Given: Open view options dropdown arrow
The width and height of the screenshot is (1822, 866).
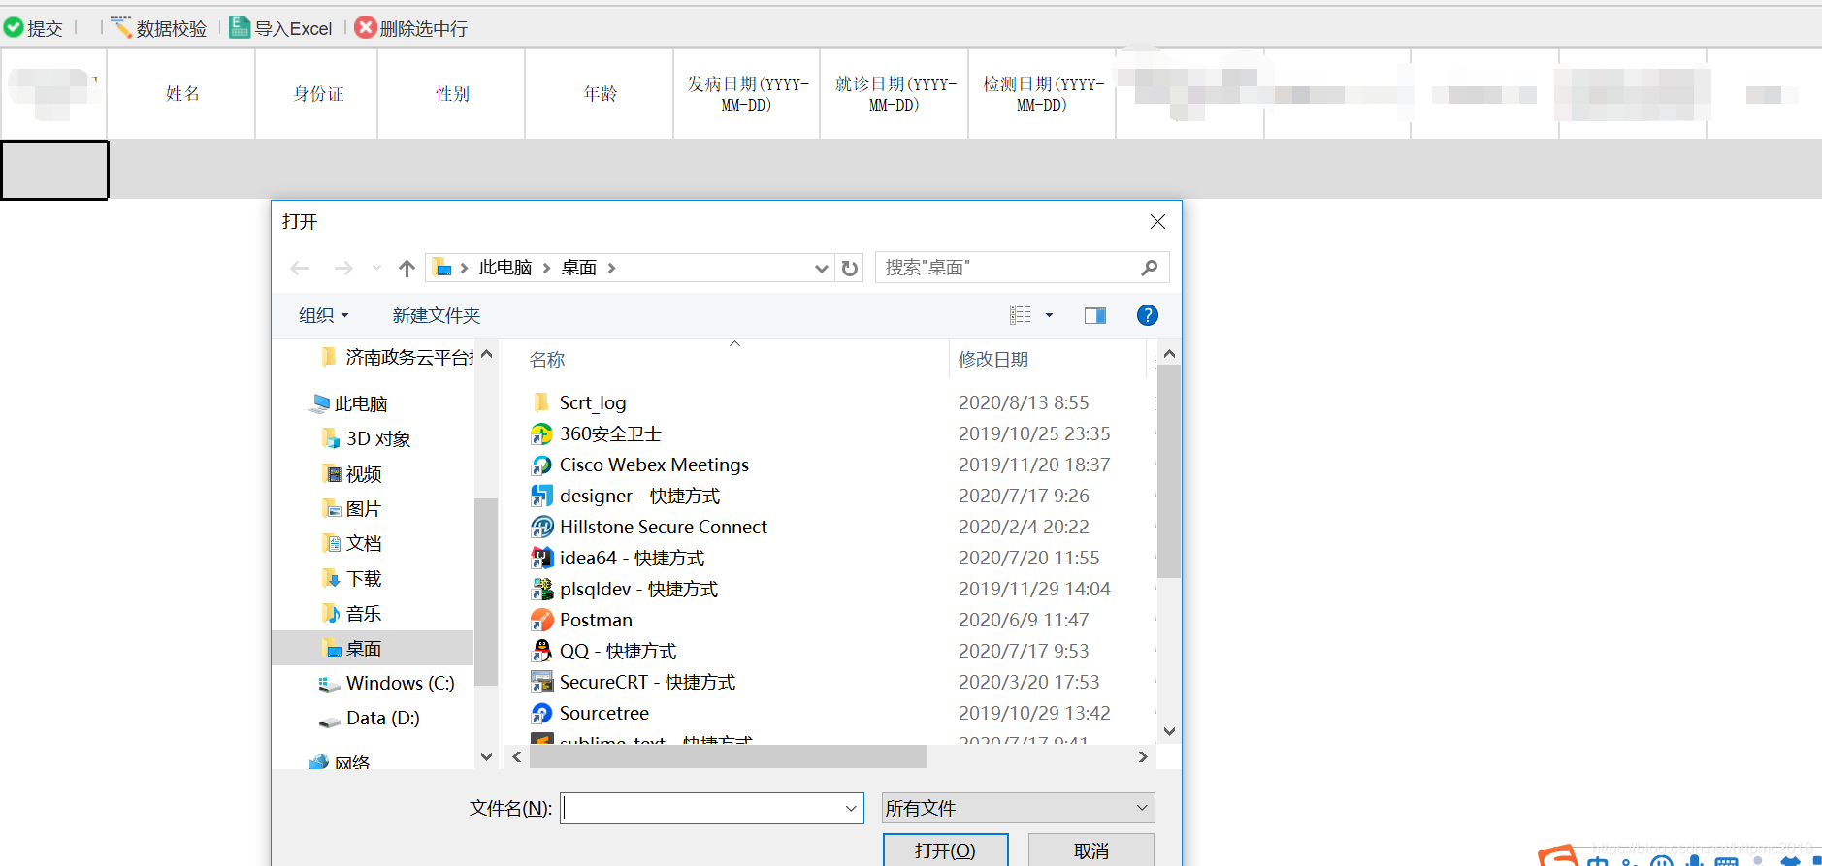Looking at the screenshot, I should pyautogui.click(x=1049, y=315).
